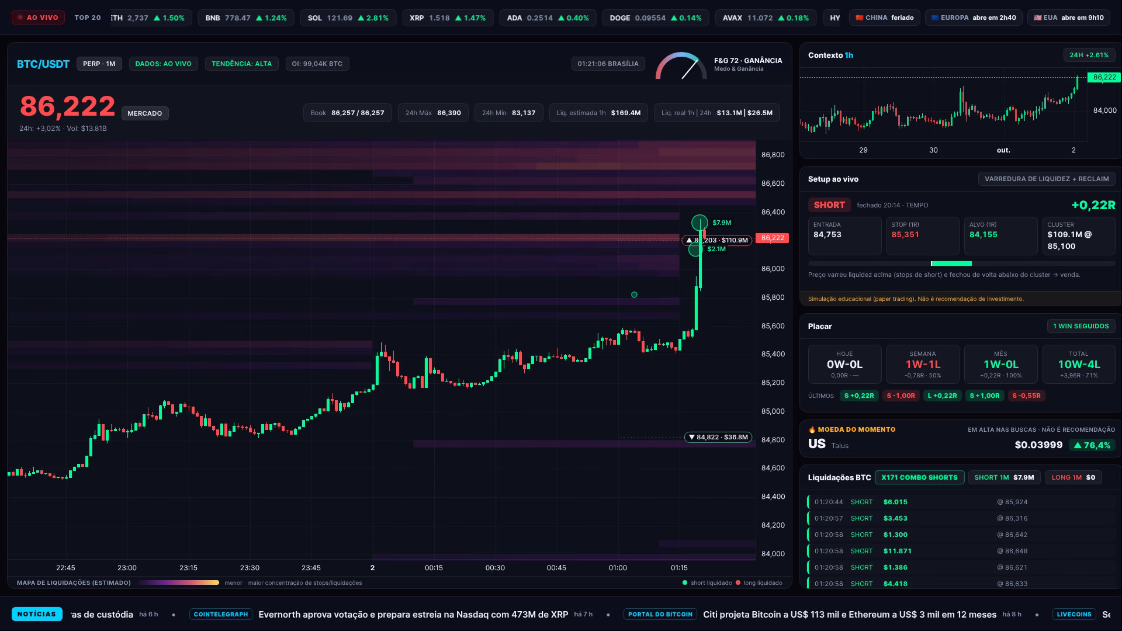Open the SOL ticker chip

pos(348,18)
